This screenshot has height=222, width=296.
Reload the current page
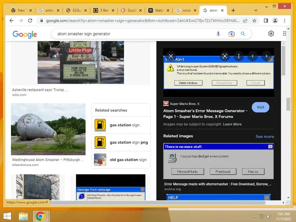(30, 21)
